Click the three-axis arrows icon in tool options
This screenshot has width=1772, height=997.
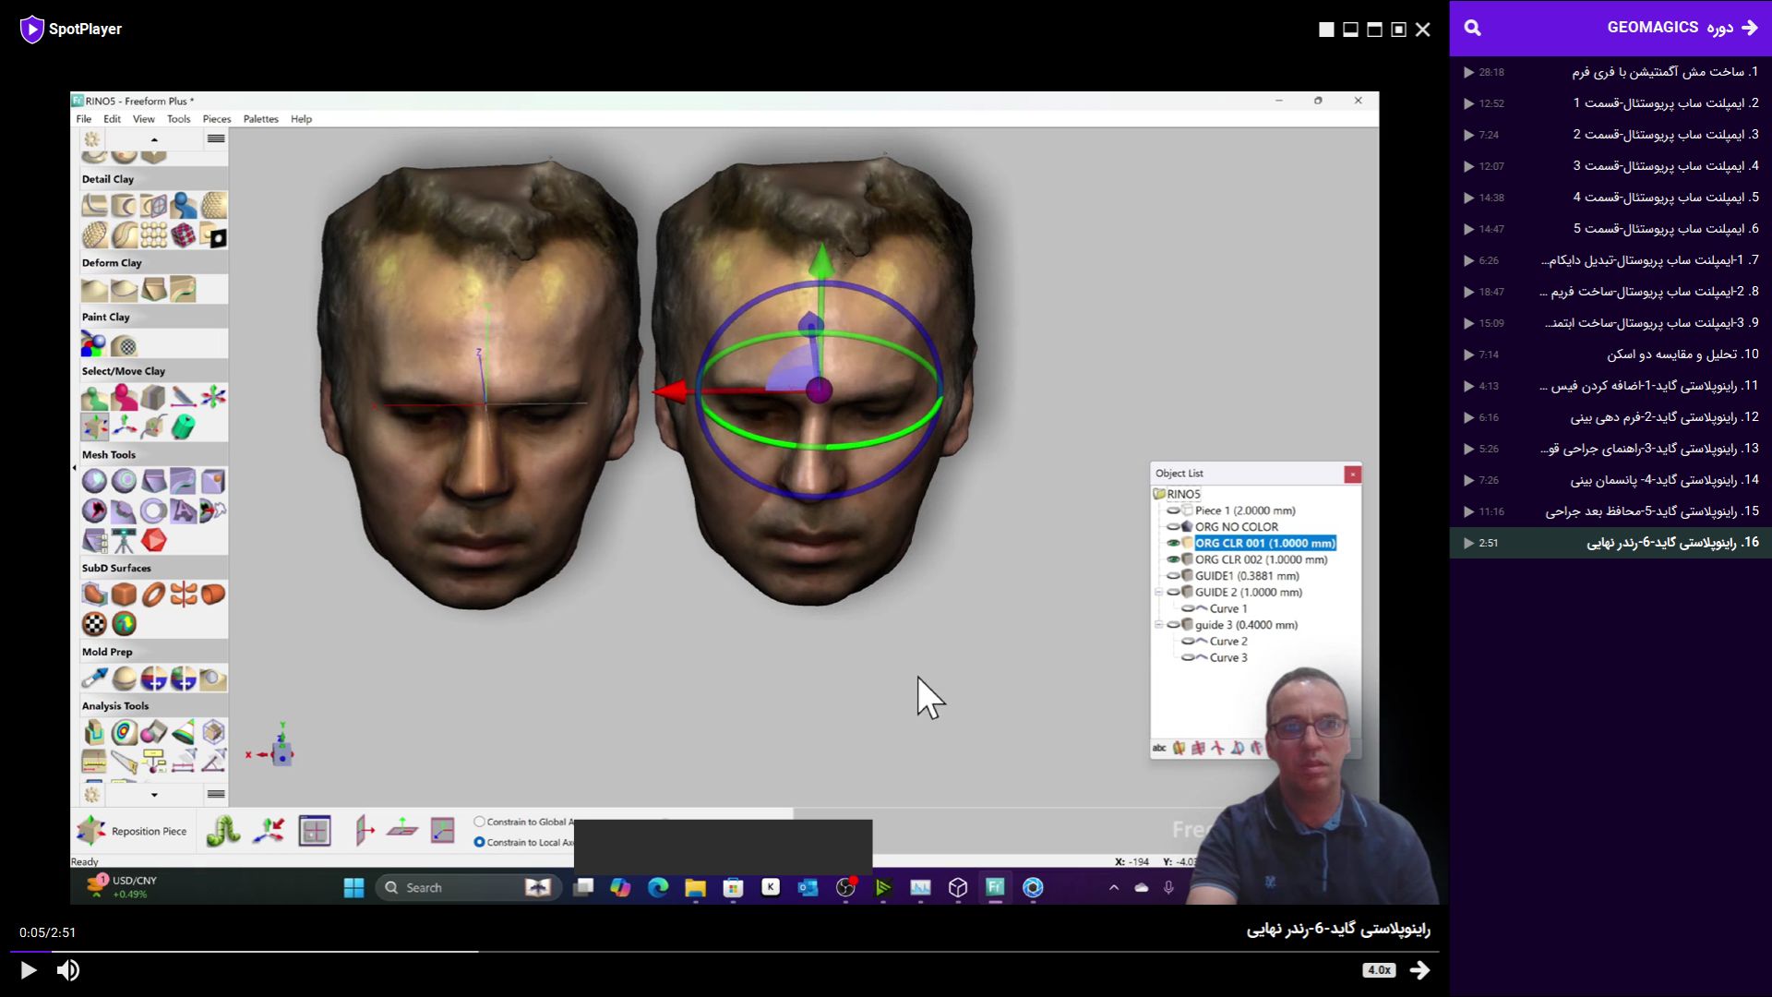pos(269,831)
